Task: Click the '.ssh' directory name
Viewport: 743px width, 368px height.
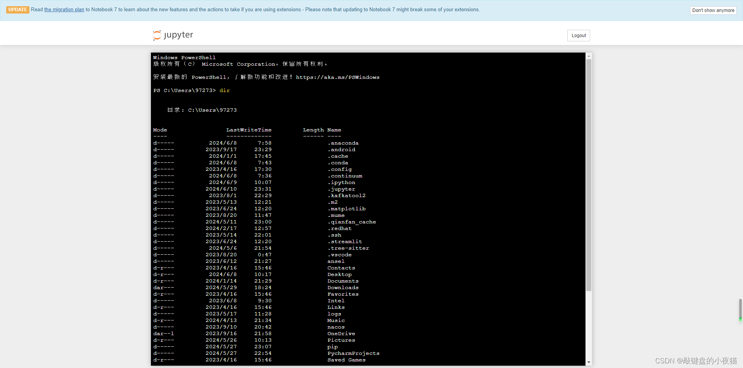Action: (x=334, y=235)
